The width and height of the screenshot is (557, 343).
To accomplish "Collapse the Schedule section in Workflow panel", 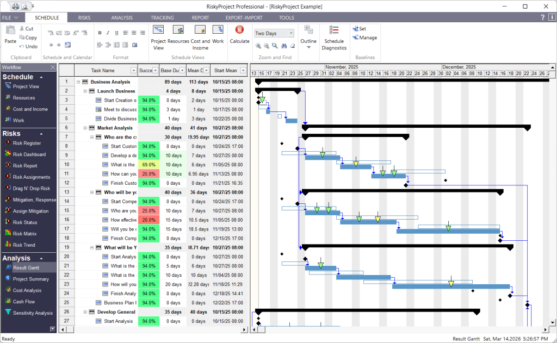I will coord(41,77).
